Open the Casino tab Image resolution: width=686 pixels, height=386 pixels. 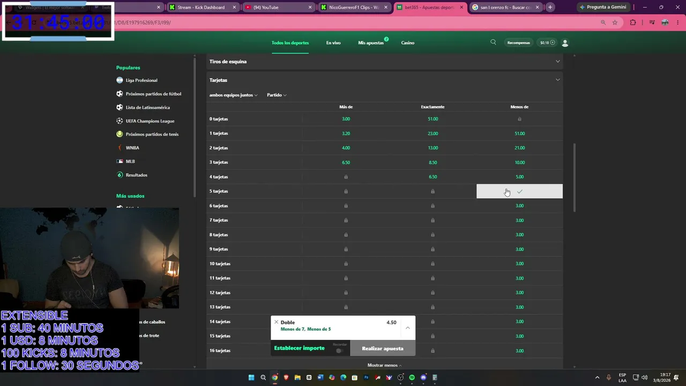(408, 43)
